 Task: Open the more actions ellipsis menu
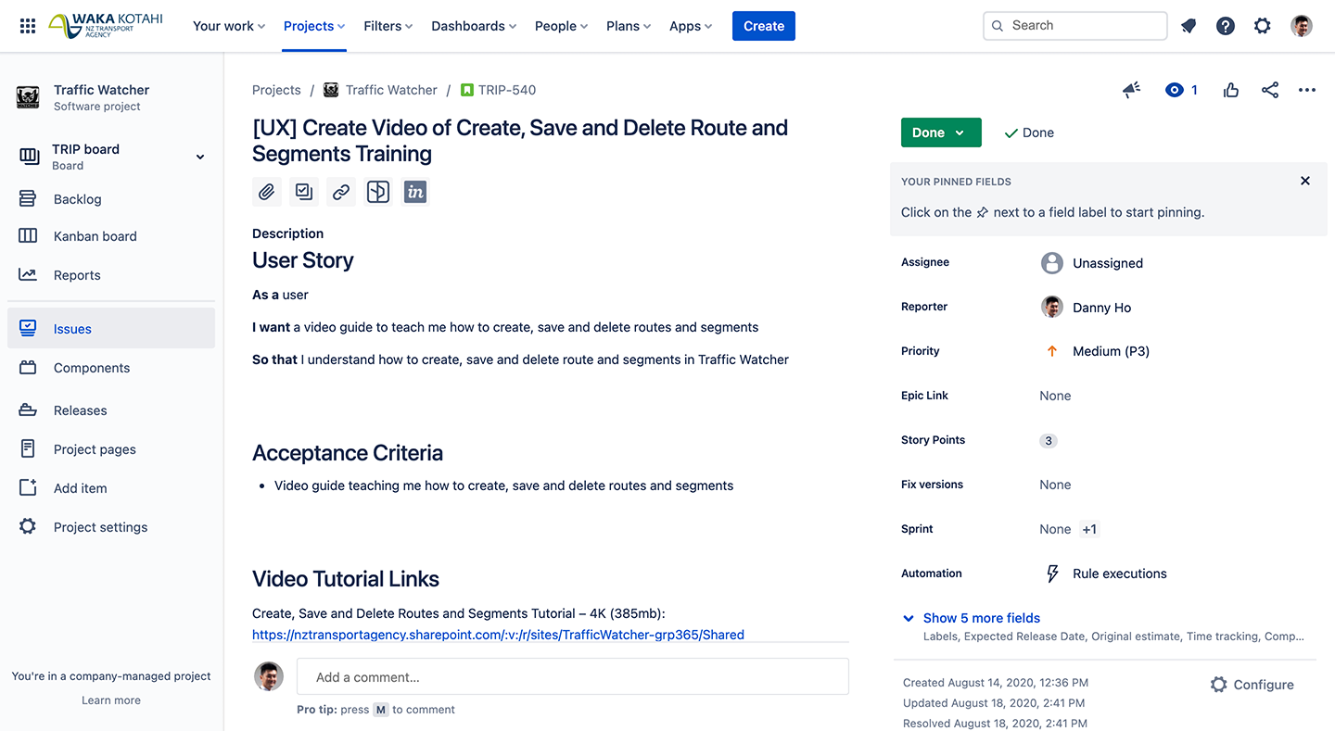click(x=1307, y=90)
